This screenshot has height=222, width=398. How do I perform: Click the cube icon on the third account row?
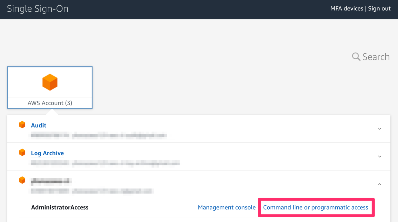(x=22, y=180)
